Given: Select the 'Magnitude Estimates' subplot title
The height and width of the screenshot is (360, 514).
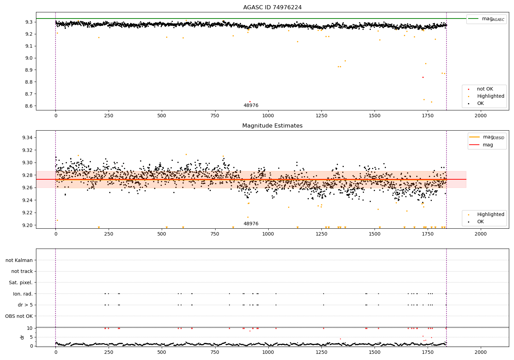Looking at the screenshot, I should tap(272, 126).
